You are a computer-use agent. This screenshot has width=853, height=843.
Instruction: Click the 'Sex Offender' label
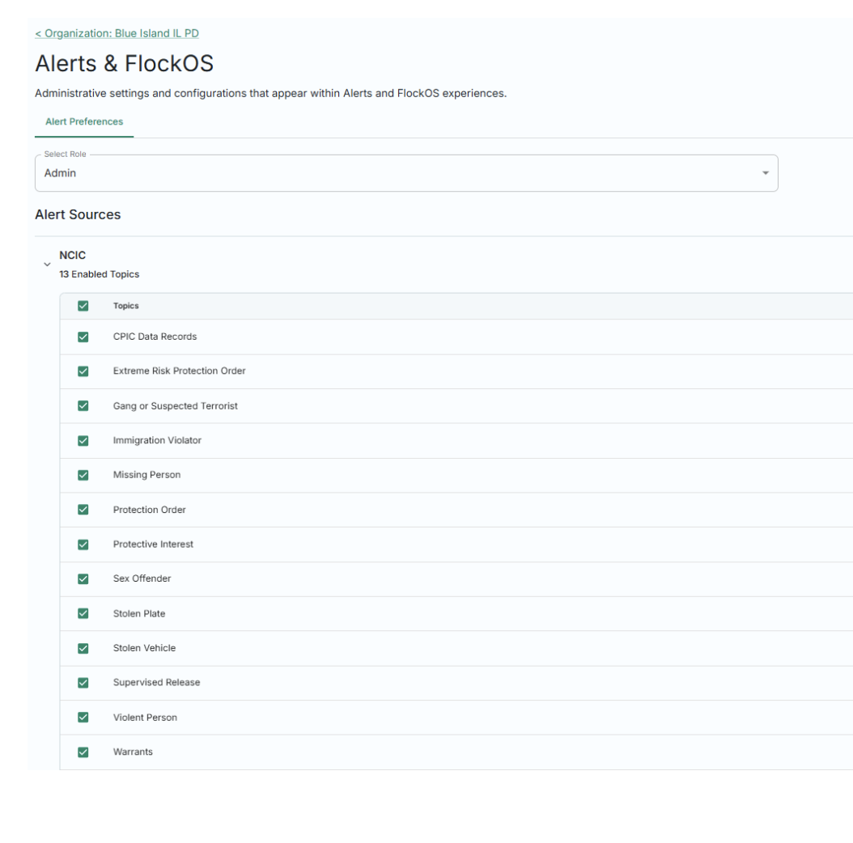click(142, 578)
